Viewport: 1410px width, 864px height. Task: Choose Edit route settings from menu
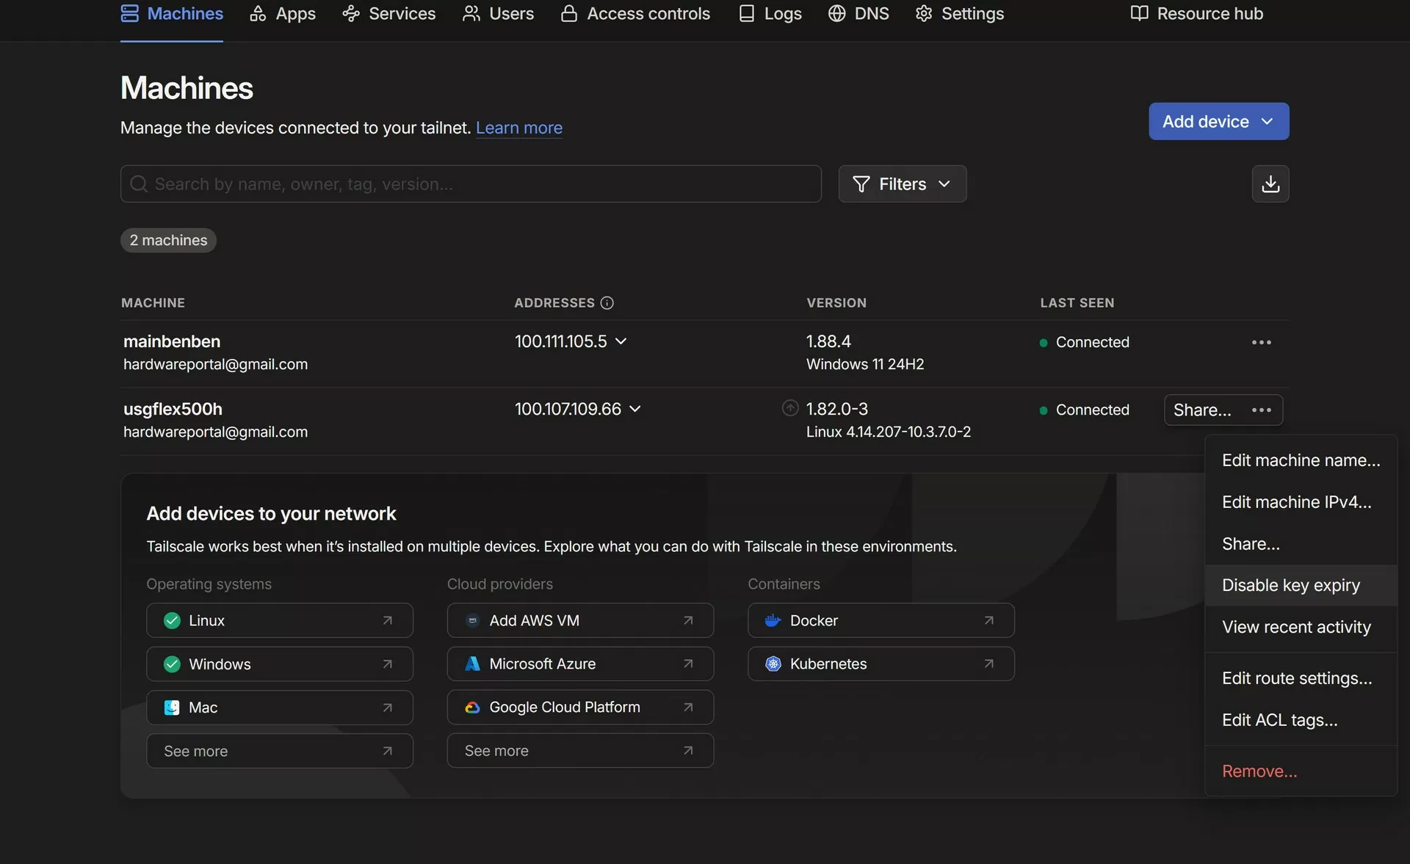point(1296,678)
